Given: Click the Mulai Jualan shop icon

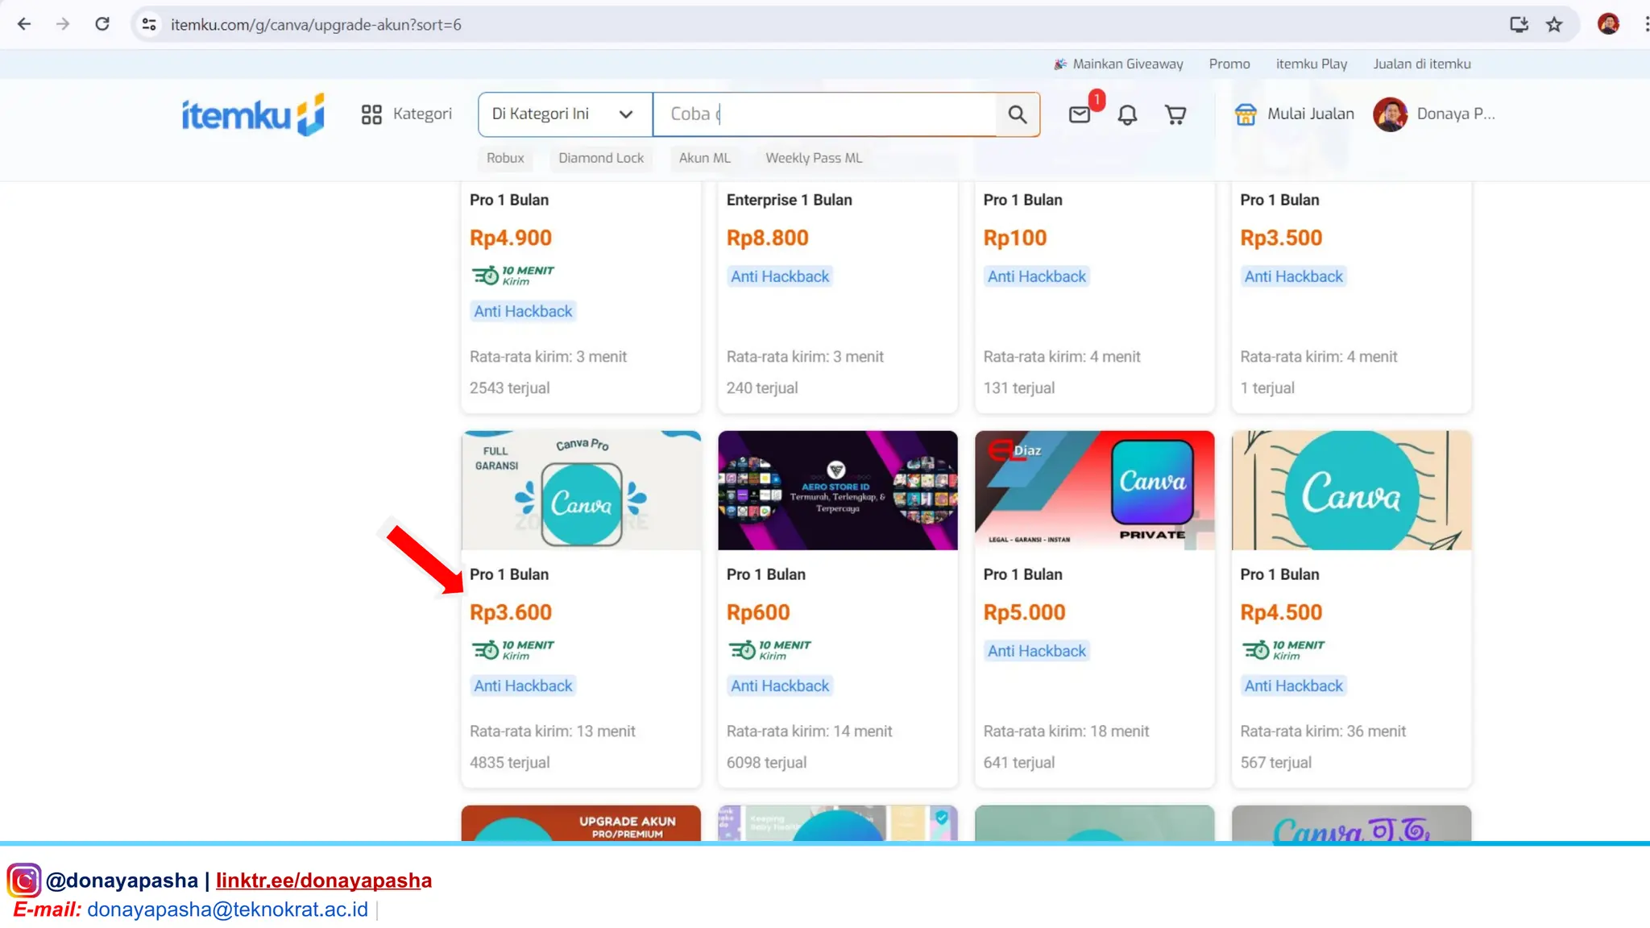Looking at the screenshot, I should click(1246, 114).
